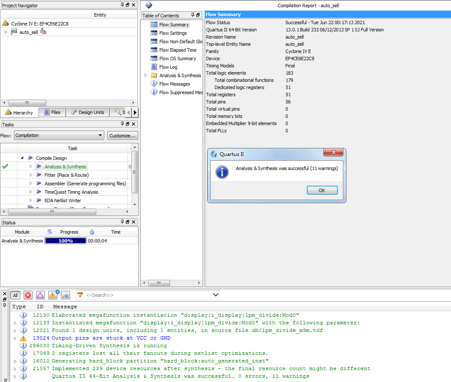Click the Customize... button
Image resolution: width=451 pixels, height=382 pixels.
pos(122,136)
